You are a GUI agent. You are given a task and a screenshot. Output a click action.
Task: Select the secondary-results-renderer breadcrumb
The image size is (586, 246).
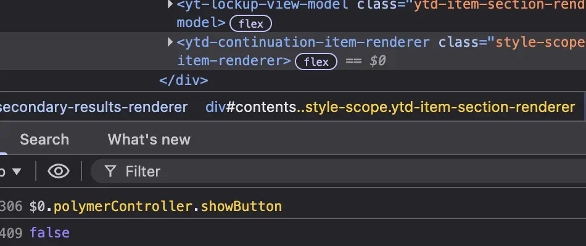point(94,107)
